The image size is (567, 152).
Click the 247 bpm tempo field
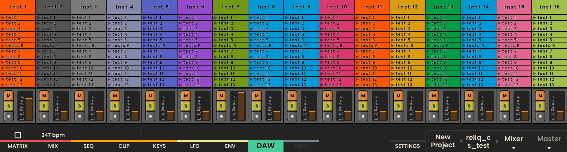53,135
